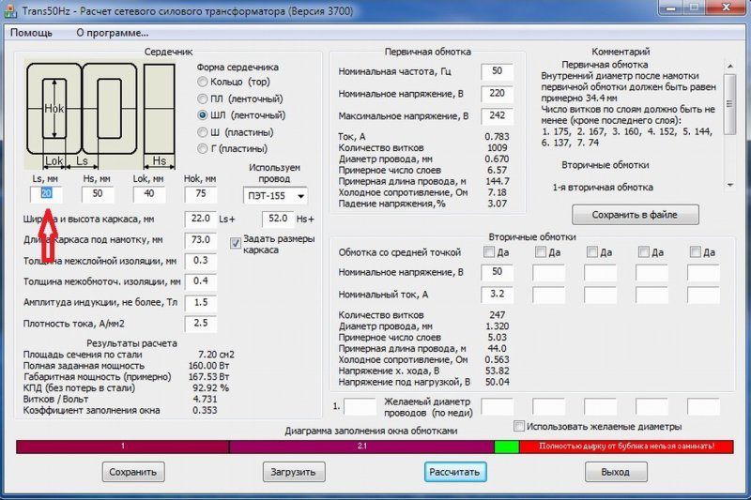Select the ПЛ (ленточный) core shape
This screenshot has height=500, width=751.
[203, 99]
